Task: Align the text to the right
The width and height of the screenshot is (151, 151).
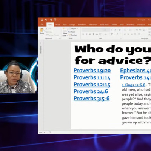Action: [x=132, y=34]
